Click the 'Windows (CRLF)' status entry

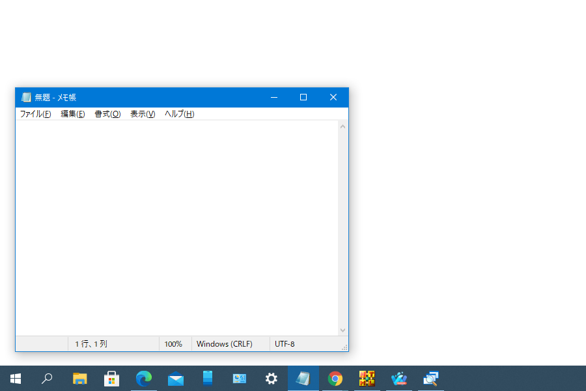225,344
